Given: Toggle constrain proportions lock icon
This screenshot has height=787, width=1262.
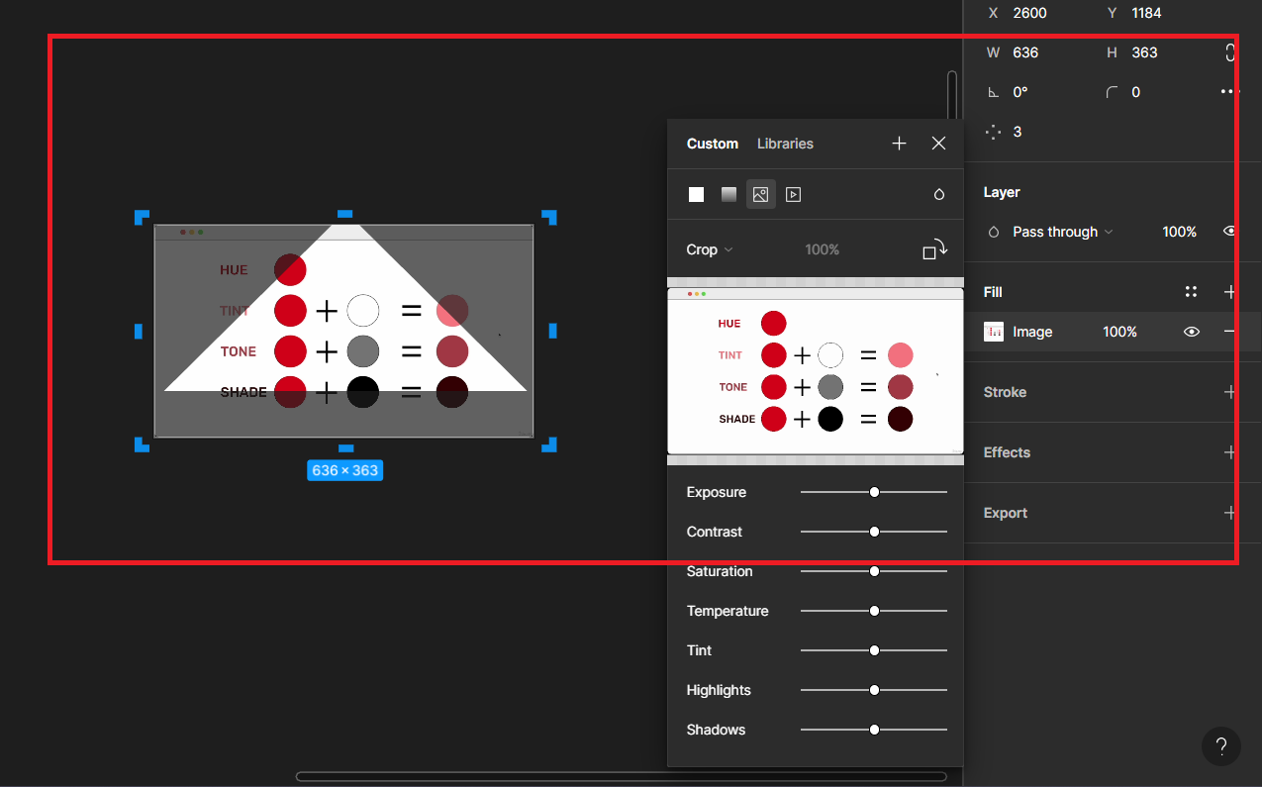Looking at the screenshot, I should coord(1230,52).
